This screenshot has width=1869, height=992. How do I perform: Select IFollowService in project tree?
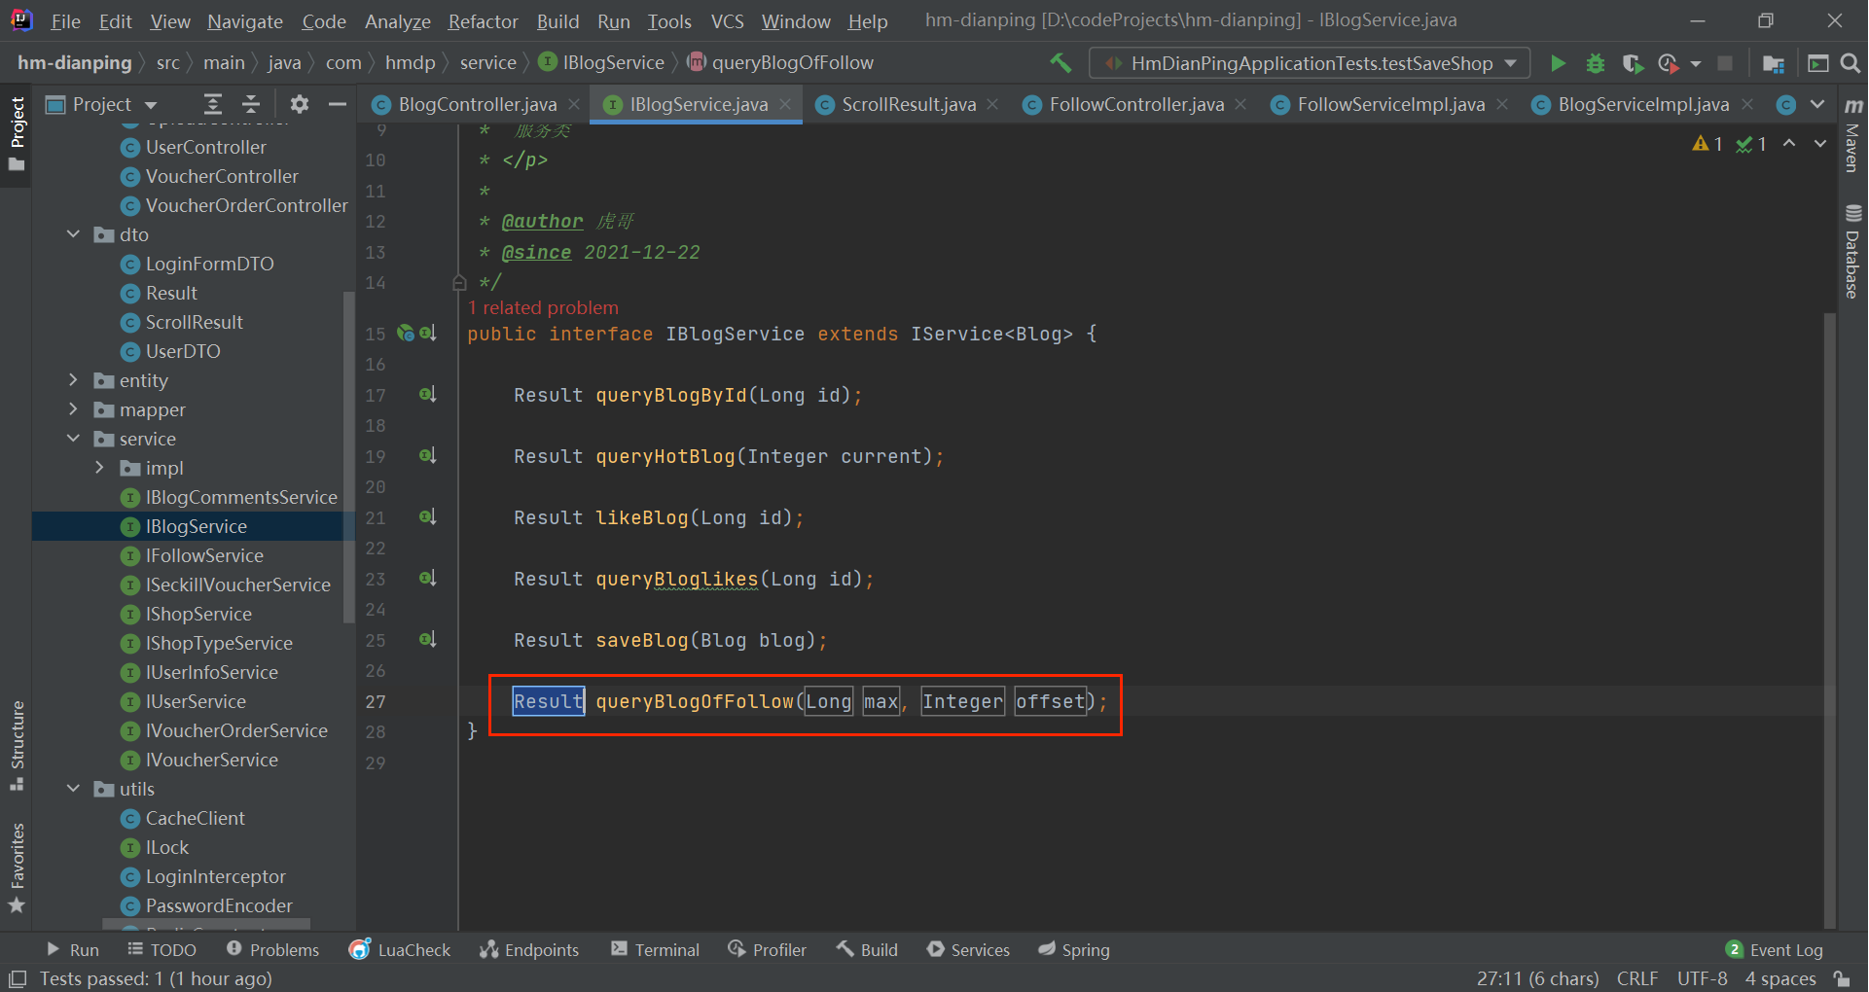pos(204,555)
